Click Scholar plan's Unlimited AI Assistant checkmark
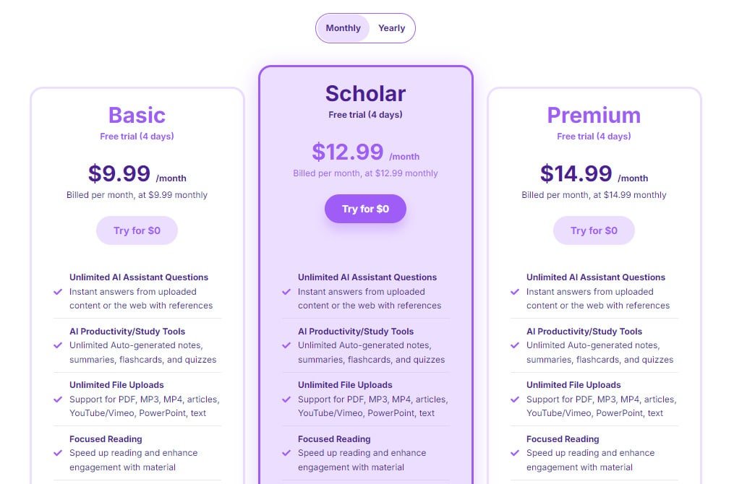The height and width of the screenshot is (484, 734). (x=286, y=292)
